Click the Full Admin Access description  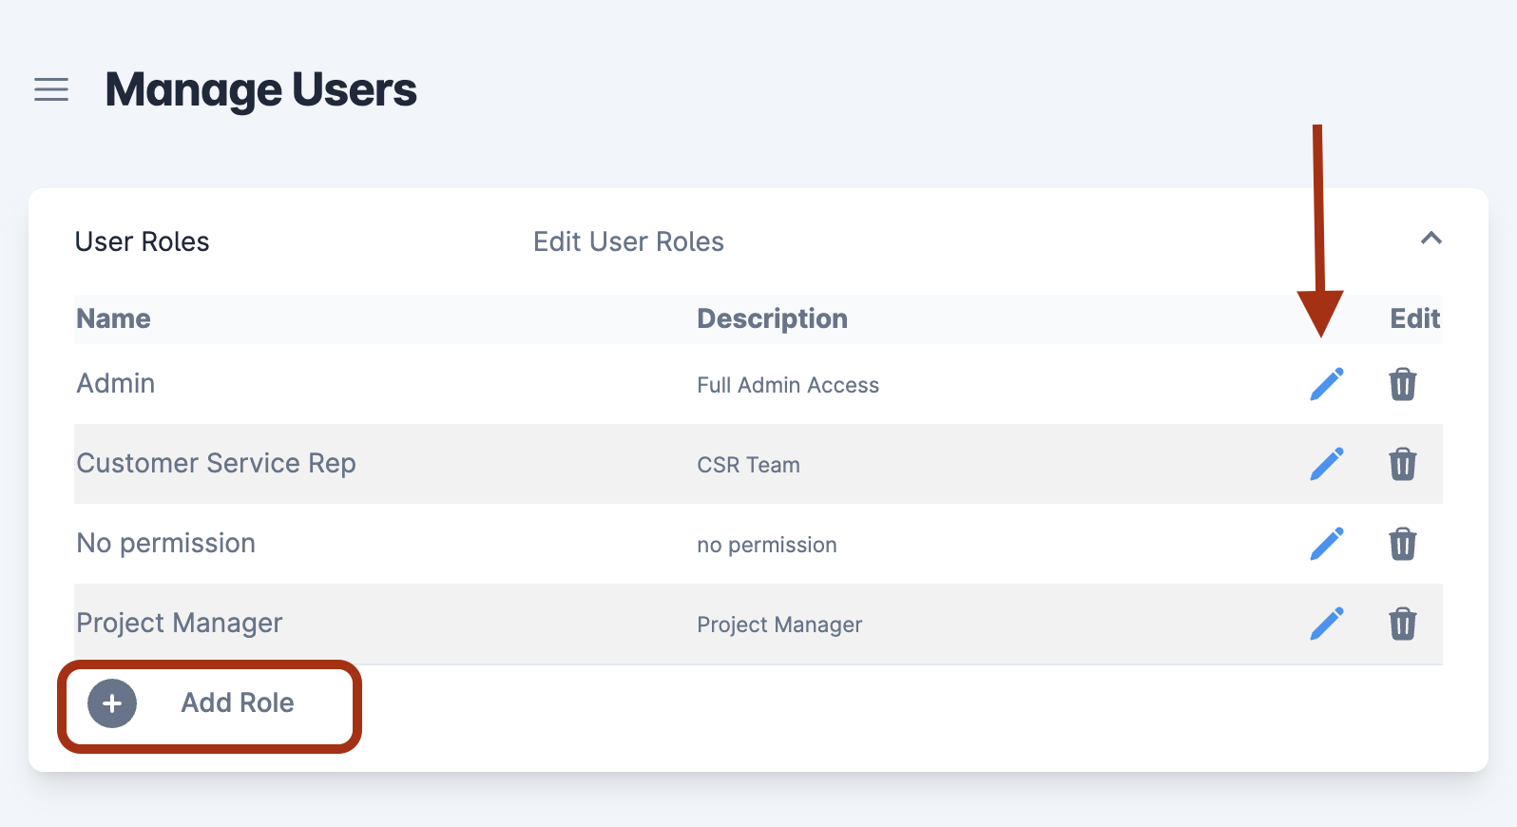tap(788, 385)
